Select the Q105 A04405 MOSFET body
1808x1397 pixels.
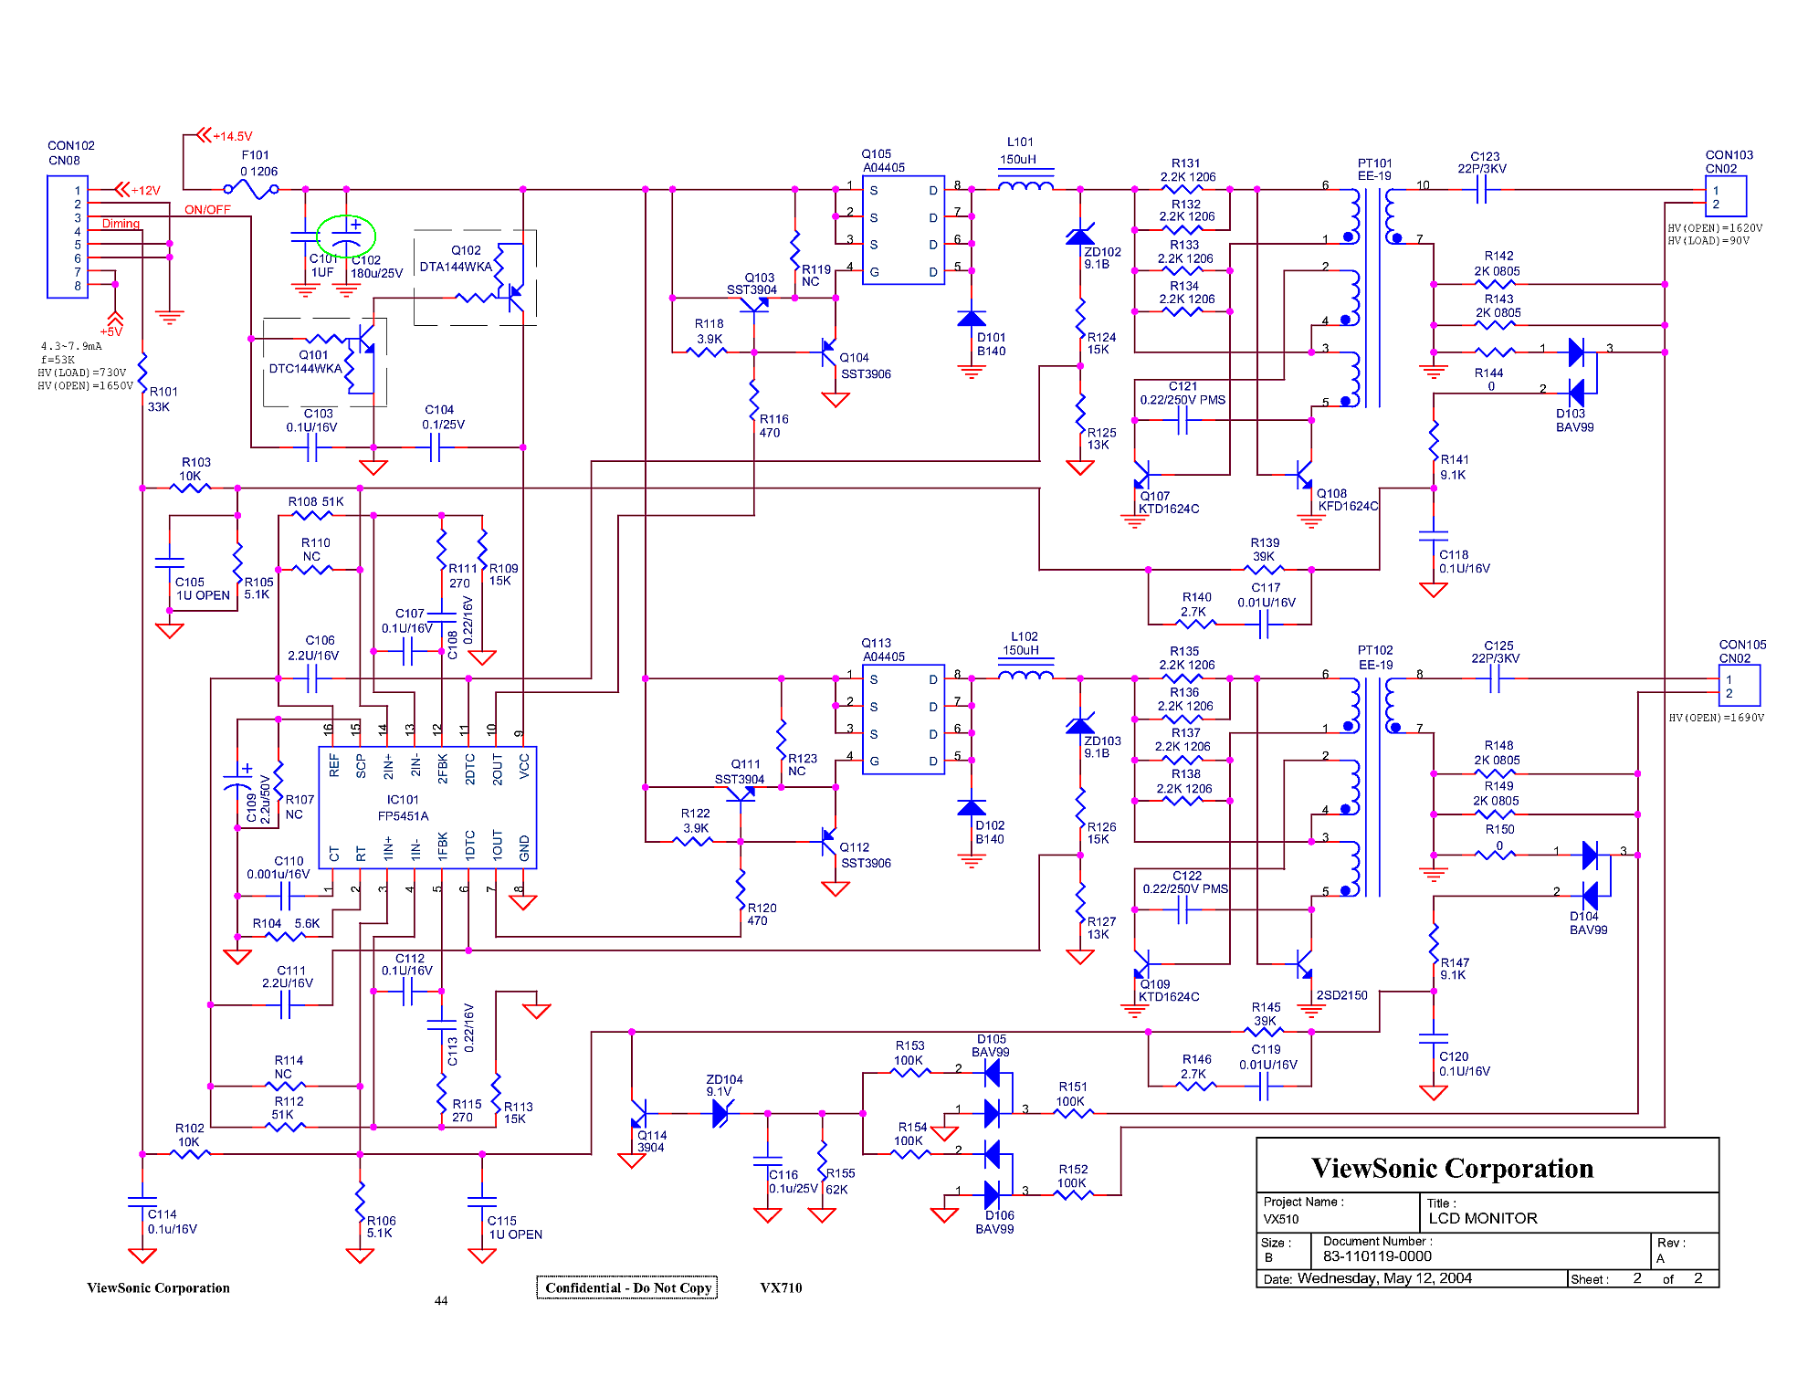tap(903, 230)
